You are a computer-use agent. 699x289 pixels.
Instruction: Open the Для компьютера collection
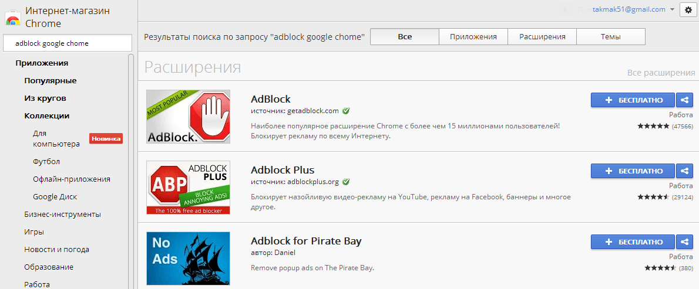pyautogui.click(x=56, y=139)
